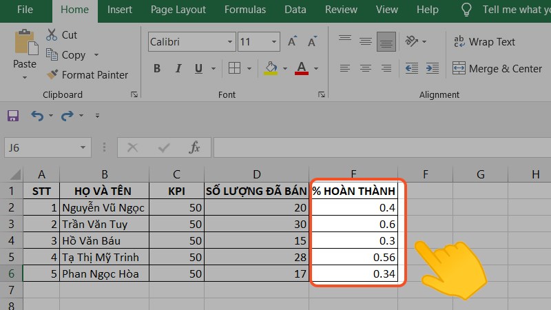The image size is (551, 310).
Task: Click the Center align text icon
Action: click(366, 68)
